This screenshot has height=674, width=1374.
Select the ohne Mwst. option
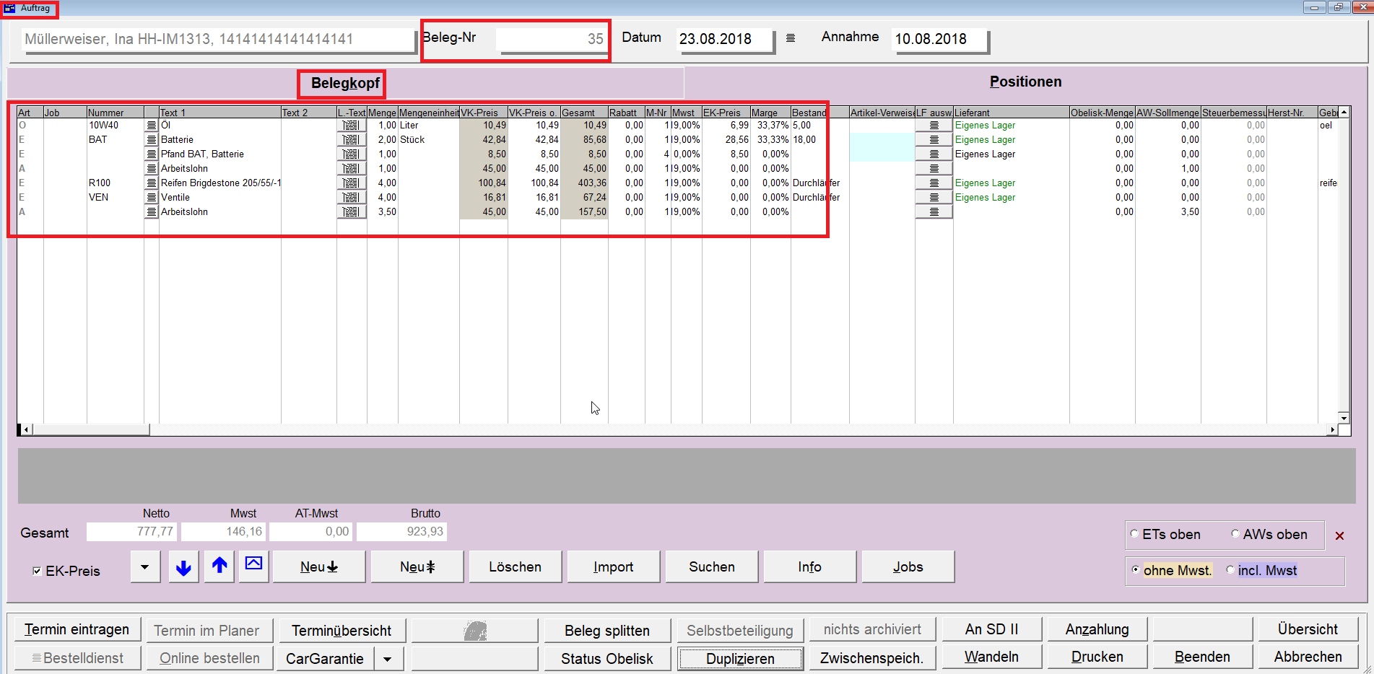click(x=1136, y=569)
